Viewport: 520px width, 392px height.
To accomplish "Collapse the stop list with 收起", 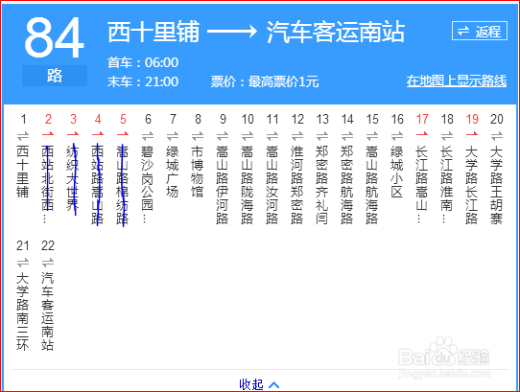I will [259, 384].
